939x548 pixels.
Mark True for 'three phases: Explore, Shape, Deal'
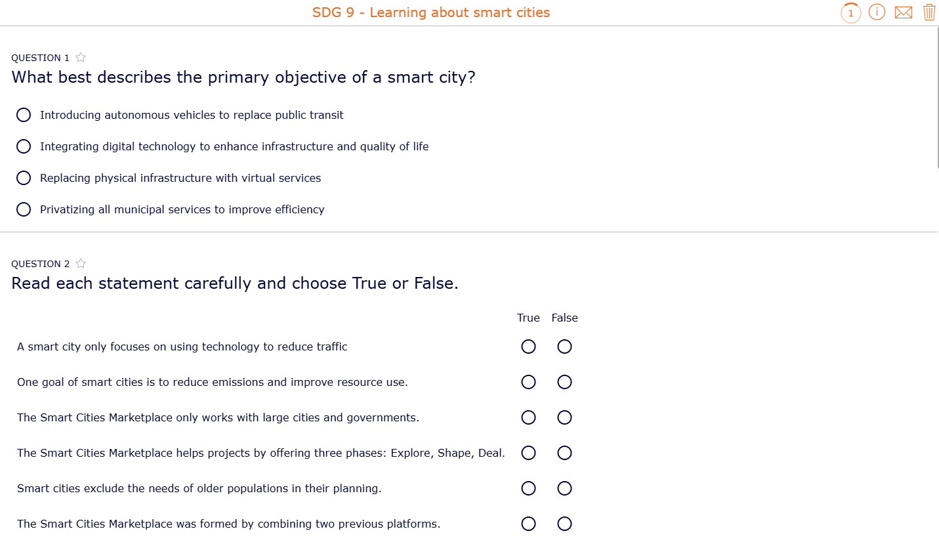click(x=528, y=453)
